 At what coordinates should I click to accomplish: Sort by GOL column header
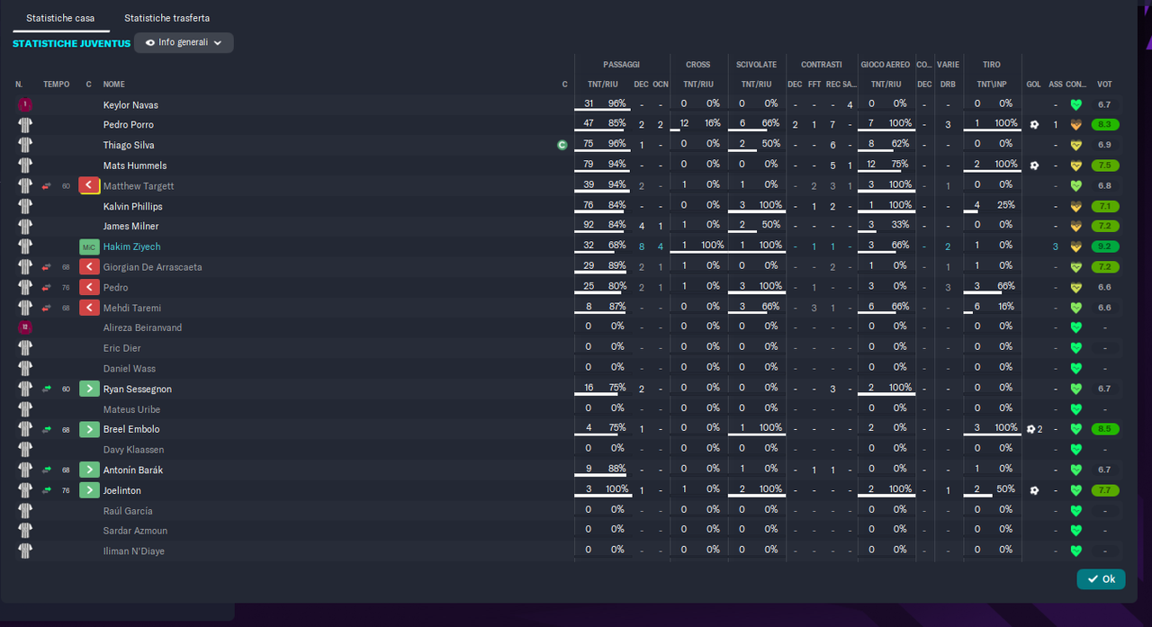point(1033,85)
